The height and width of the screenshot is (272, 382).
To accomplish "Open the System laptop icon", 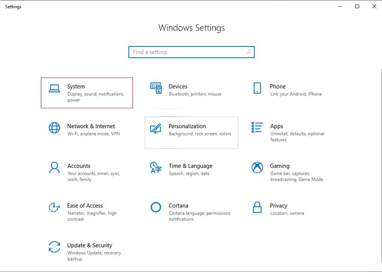I will [x=54, y=88].
